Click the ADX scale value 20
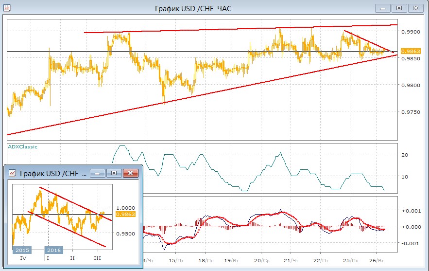Screen dimensions: 429x271 point(405,155)
